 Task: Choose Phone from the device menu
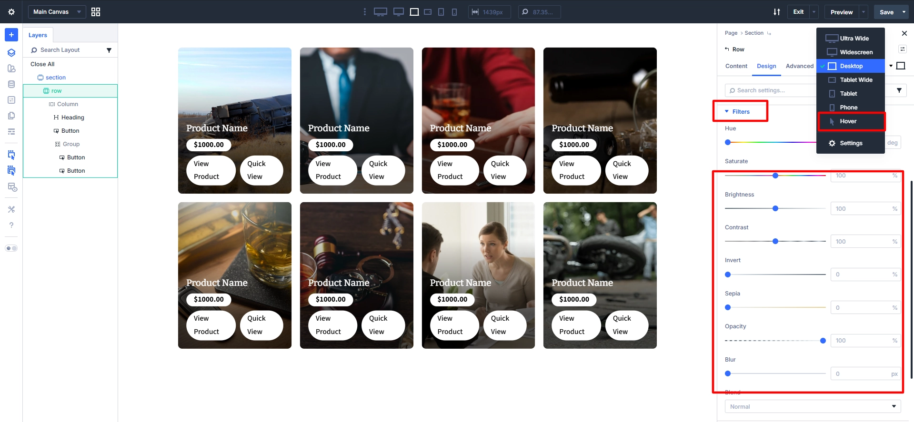(x=851, y=108)
